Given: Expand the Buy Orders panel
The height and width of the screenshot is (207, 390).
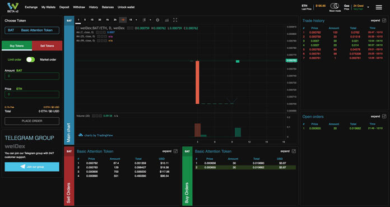Looking at the screenshot, I should (x=285, y=151).
